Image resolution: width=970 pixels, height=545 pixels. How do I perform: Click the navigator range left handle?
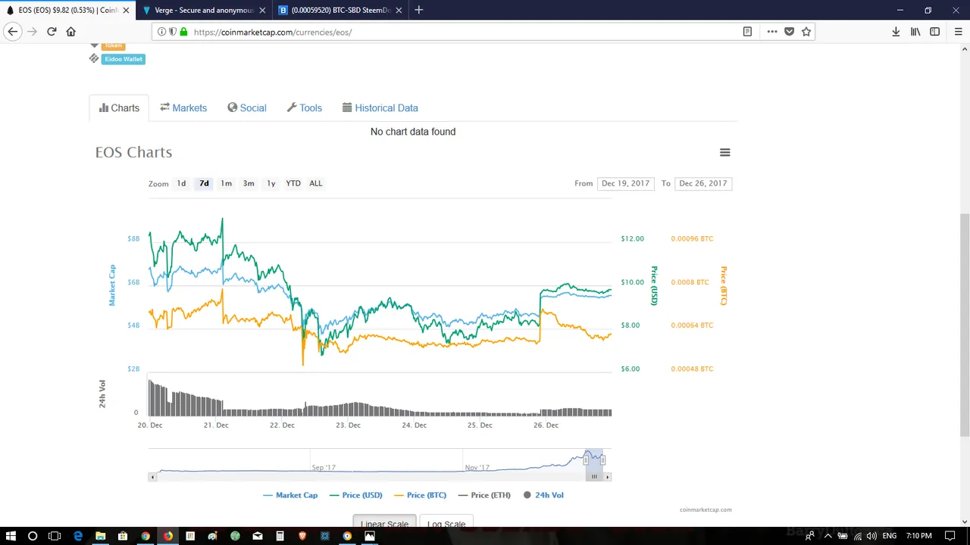click(x=586, y=460)
